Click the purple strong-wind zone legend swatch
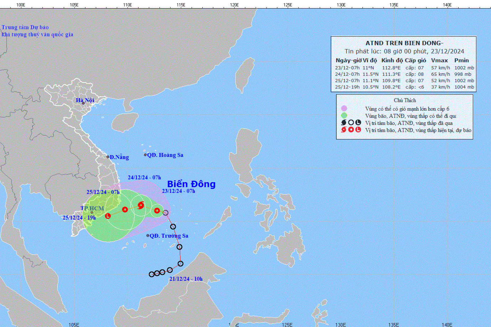Screen dimensions: 491x327 click(x=344, y=109)
